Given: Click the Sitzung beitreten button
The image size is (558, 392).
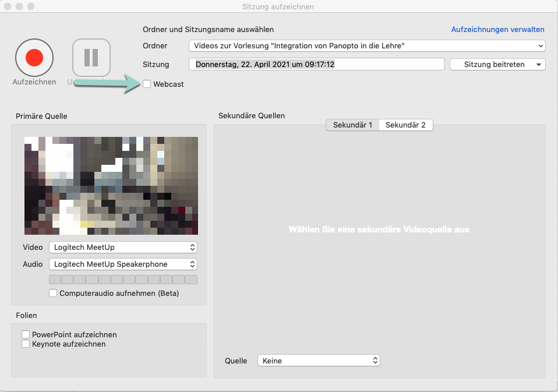Looking at the screenshot, I should (494, 65).
